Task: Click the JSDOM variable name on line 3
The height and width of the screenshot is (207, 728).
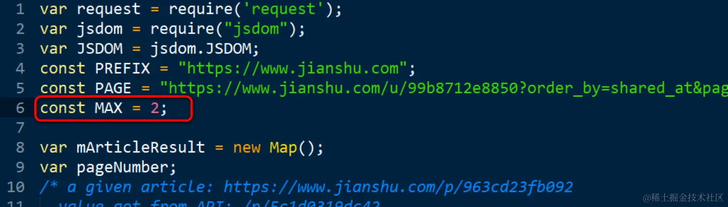Action: (99, 49)
